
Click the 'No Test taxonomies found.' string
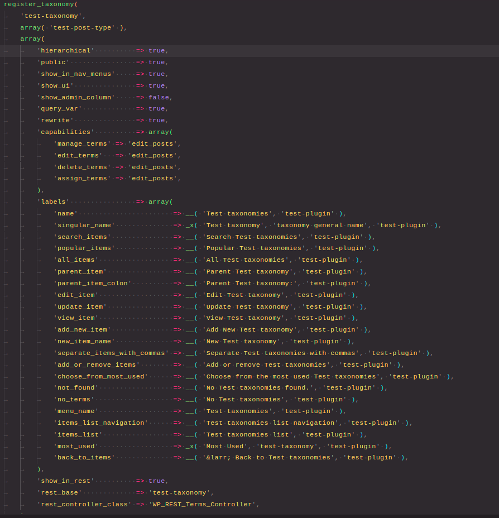(x=260, y=388)
